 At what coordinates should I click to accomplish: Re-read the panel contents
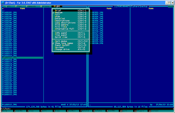tap(71, 47)
